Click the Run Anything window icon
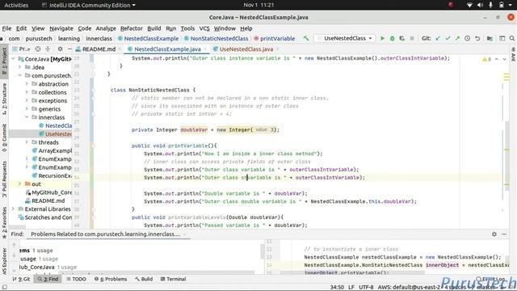Screen dimensions: 517x291 pos(502,39)
